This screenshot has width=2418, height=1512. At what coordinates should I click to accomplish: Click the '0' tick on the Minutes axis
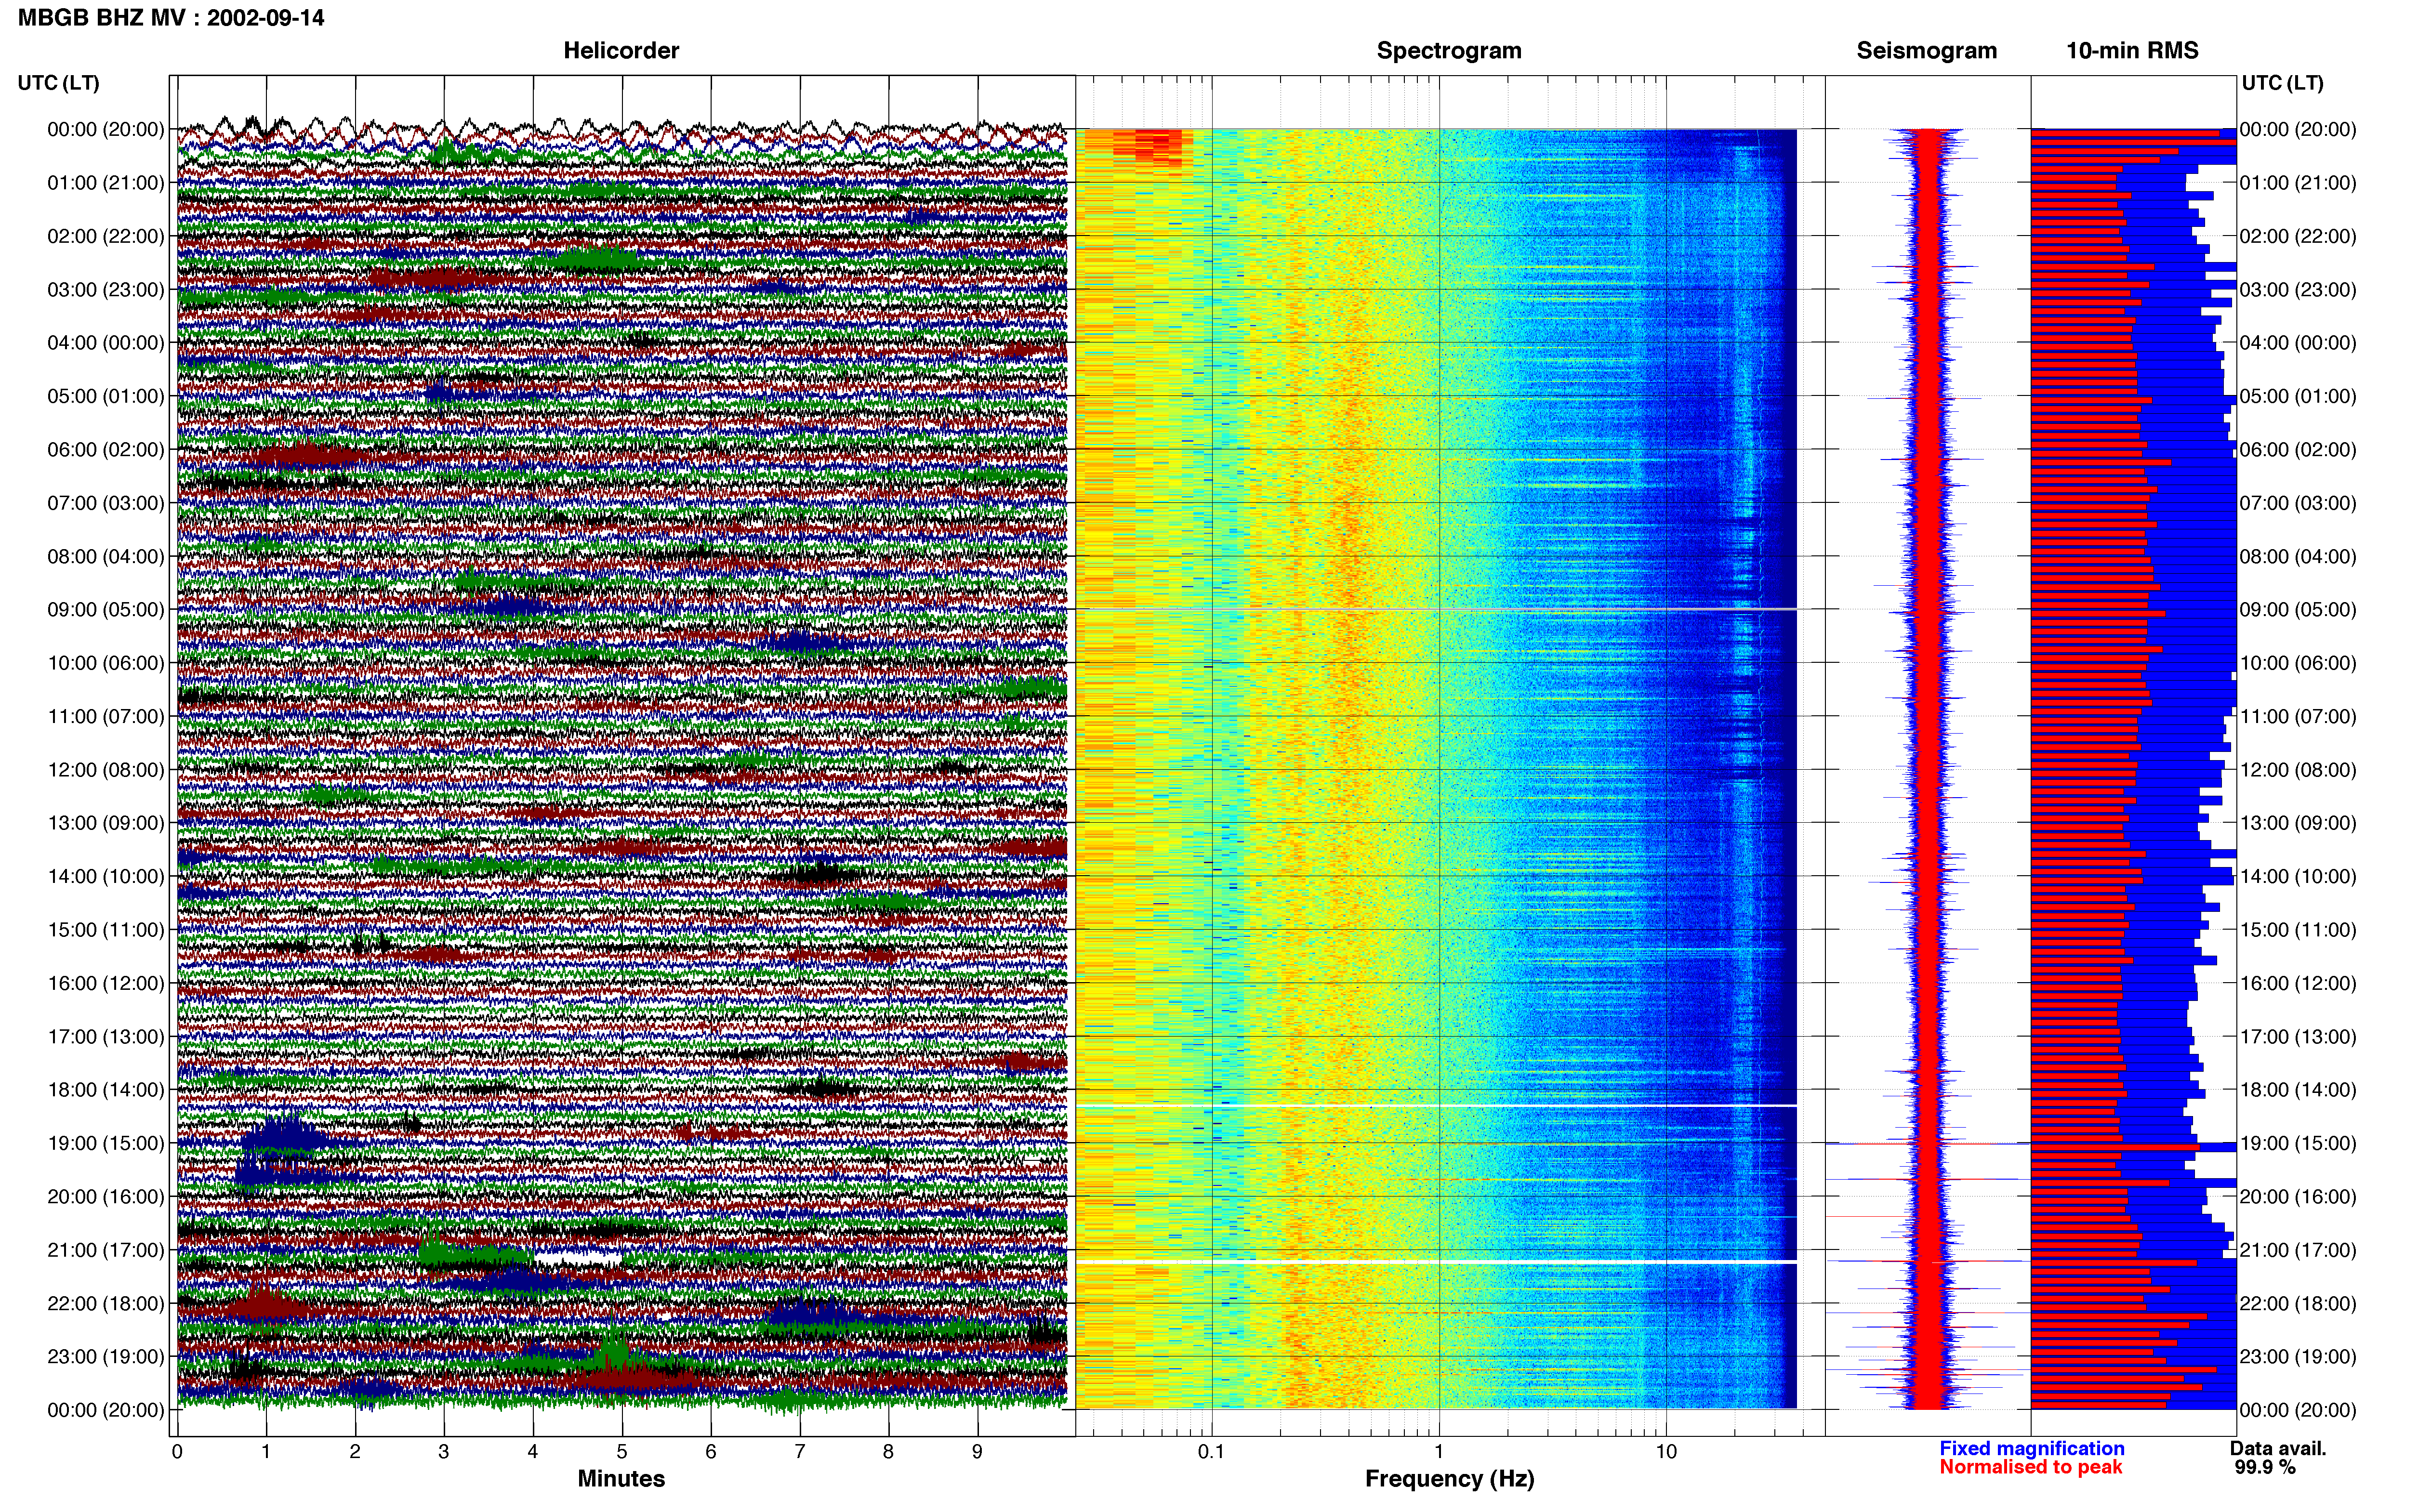177,1452
